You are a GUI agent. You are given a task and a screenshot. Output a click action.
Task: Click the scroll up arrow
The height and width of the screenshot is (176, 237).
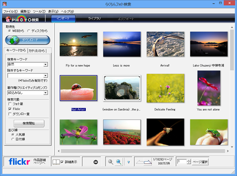pyautogui.click(x=232, y=28)
